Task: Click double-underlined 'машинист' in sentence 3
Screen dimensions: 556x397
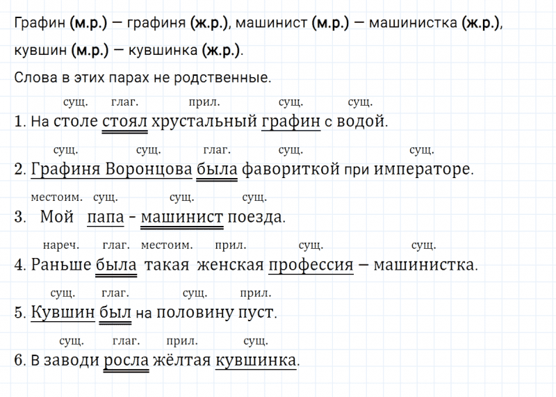Action: click(182, 217)
